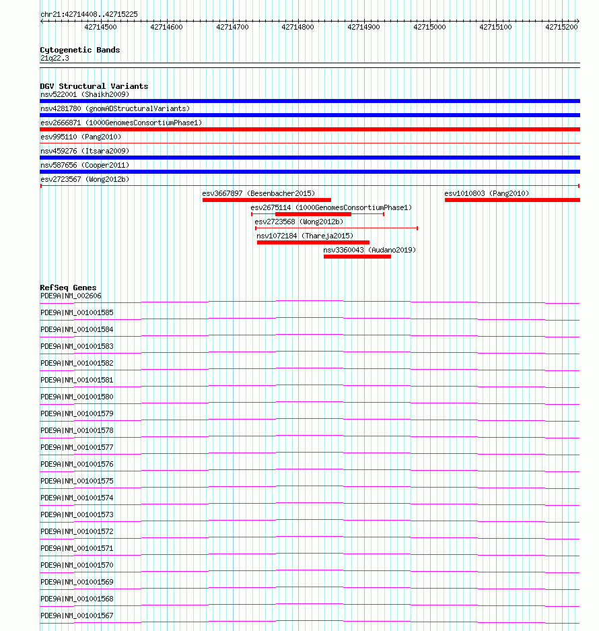Image resolution: width=599 pixels, height=631 pixels.
Task: Open nsv459276 (Itsara2009) variant details
Action: [x=85, y=151]
